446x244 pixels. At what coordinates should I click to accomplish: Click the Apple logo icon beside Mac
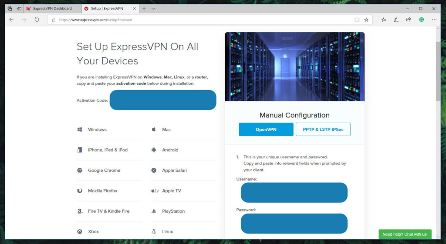tap(154, 129)
